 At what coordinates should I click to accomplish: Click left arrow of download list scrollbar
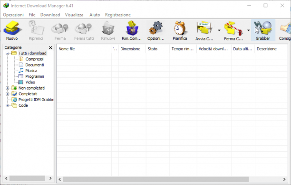click(x=60, y=179)
